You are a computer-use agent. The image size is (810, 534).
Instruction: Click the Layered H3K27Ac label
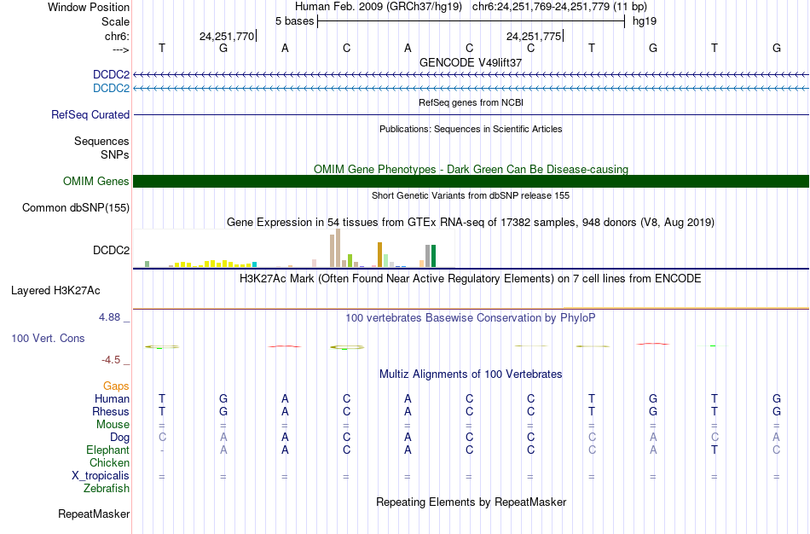click(x=55, y=291)
